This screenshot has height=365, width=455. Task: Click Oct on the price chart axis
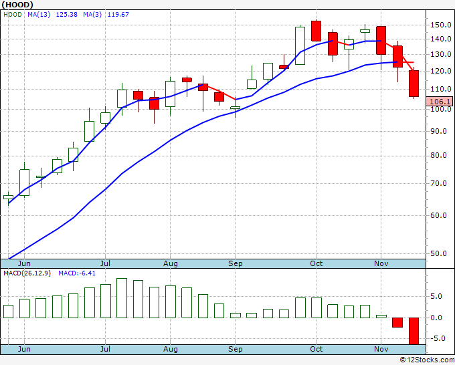click(x=316, y=264)
